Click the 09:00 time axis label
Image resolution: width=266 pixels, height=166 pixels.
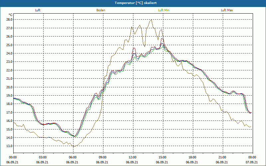click(x=103, y=157)
